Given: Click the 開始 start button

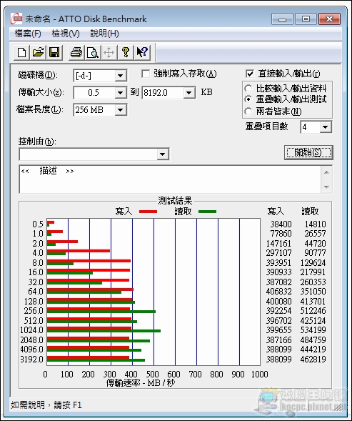Looking at the screenshot, I should pyautogui.click(x=308, y=152).
